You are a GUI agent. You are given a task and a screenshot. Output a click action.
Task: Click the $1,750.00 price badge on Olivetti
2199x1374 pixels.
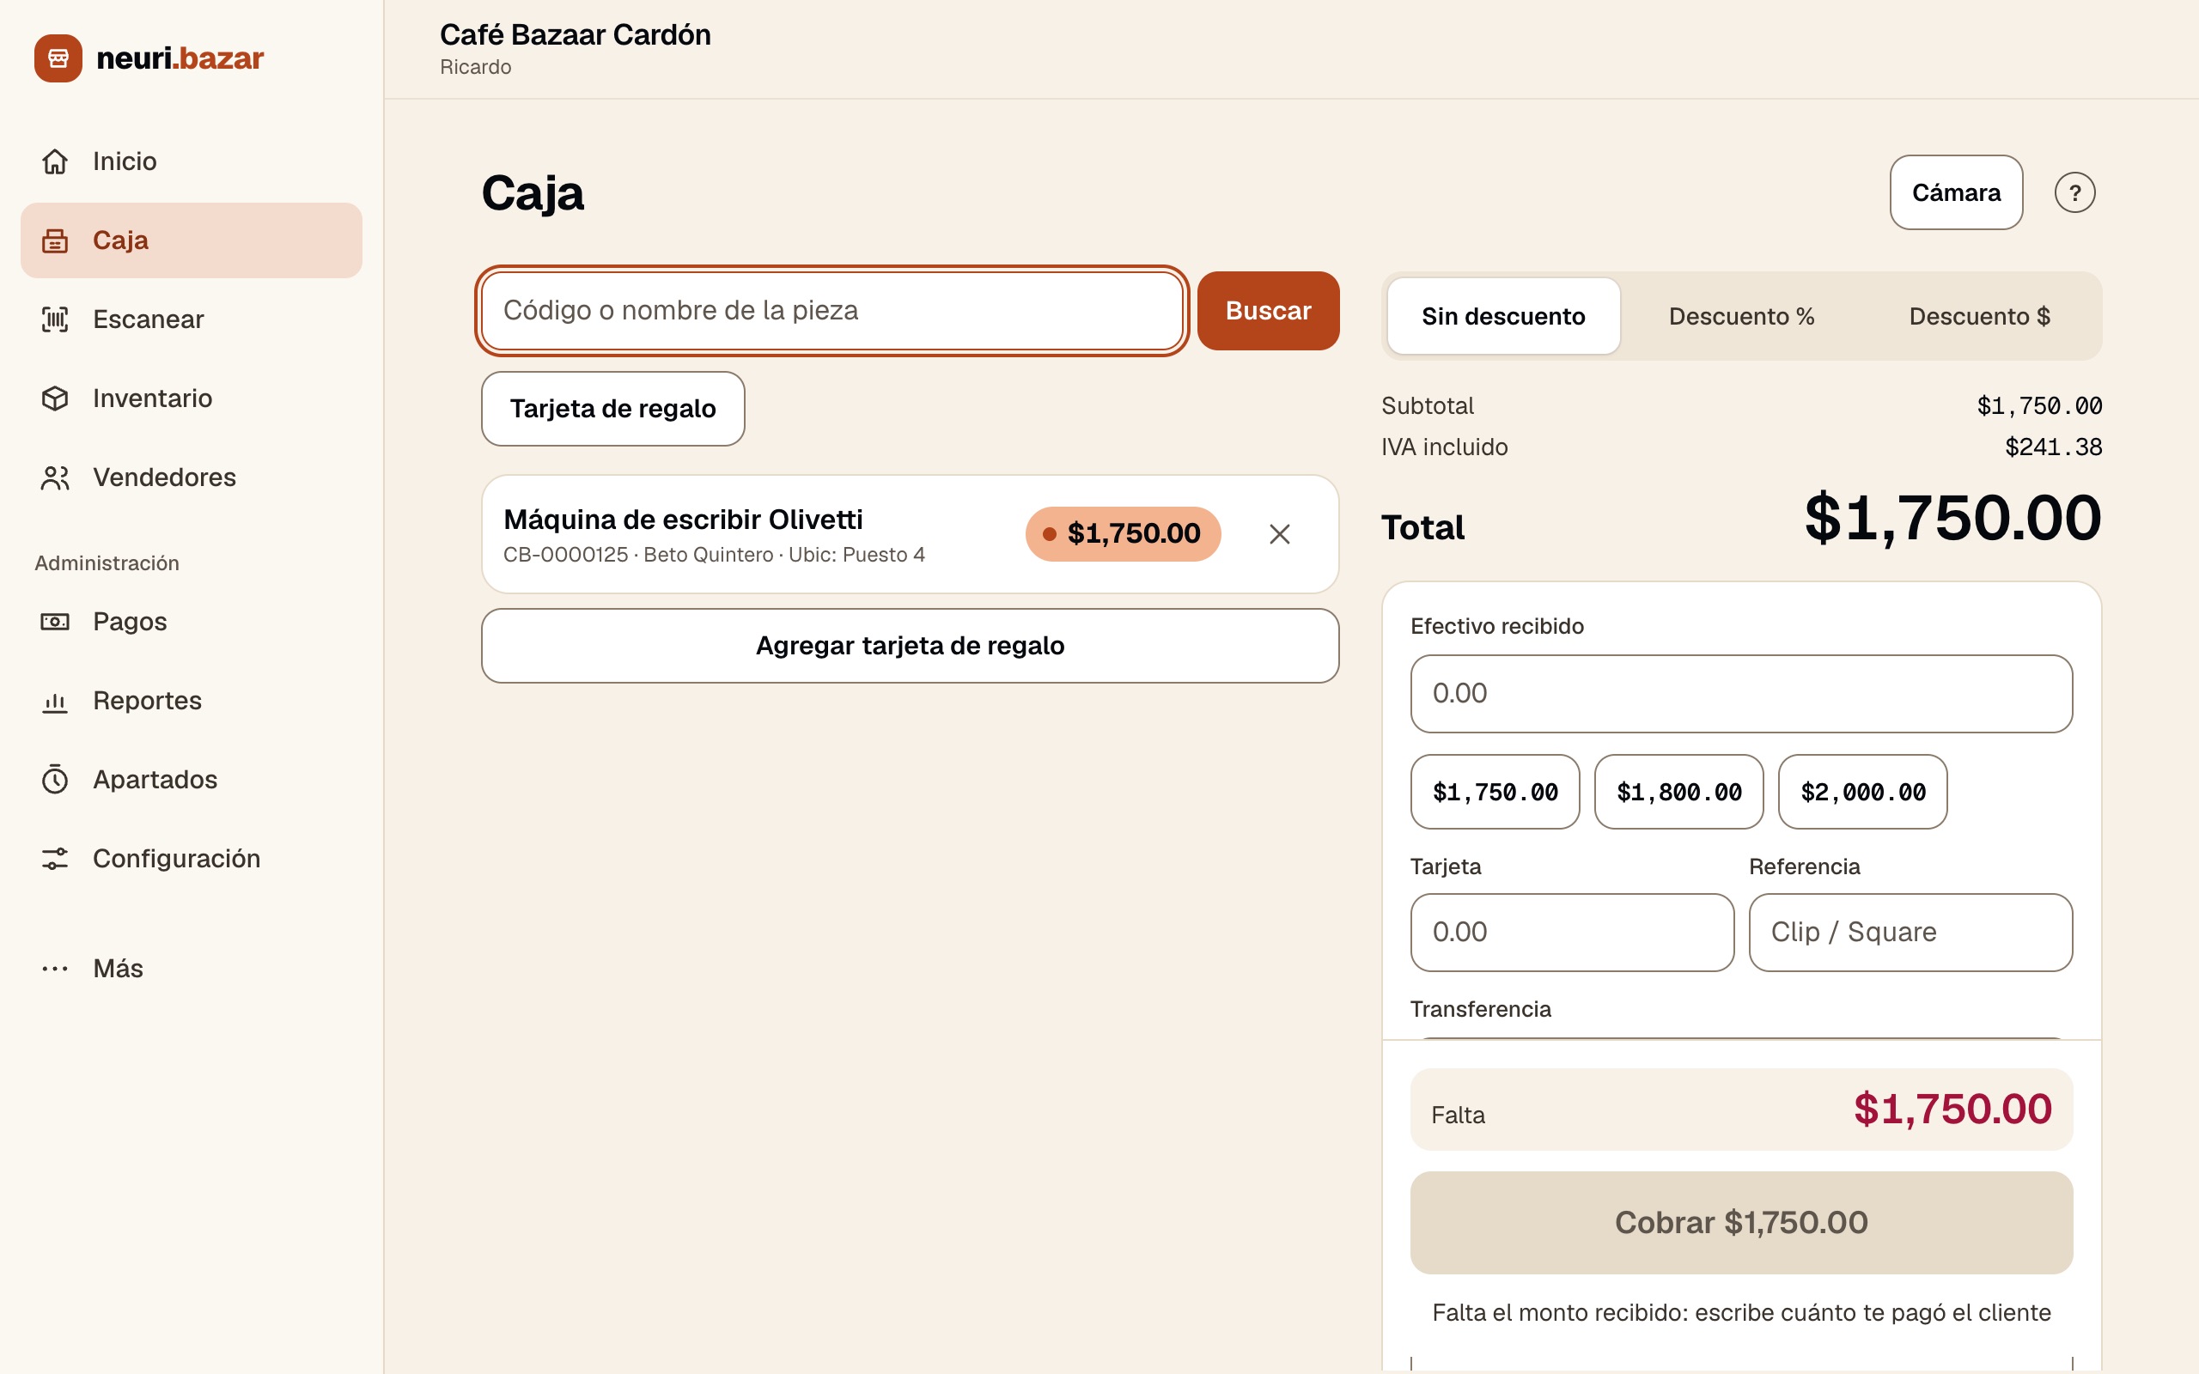point(1124,533)
